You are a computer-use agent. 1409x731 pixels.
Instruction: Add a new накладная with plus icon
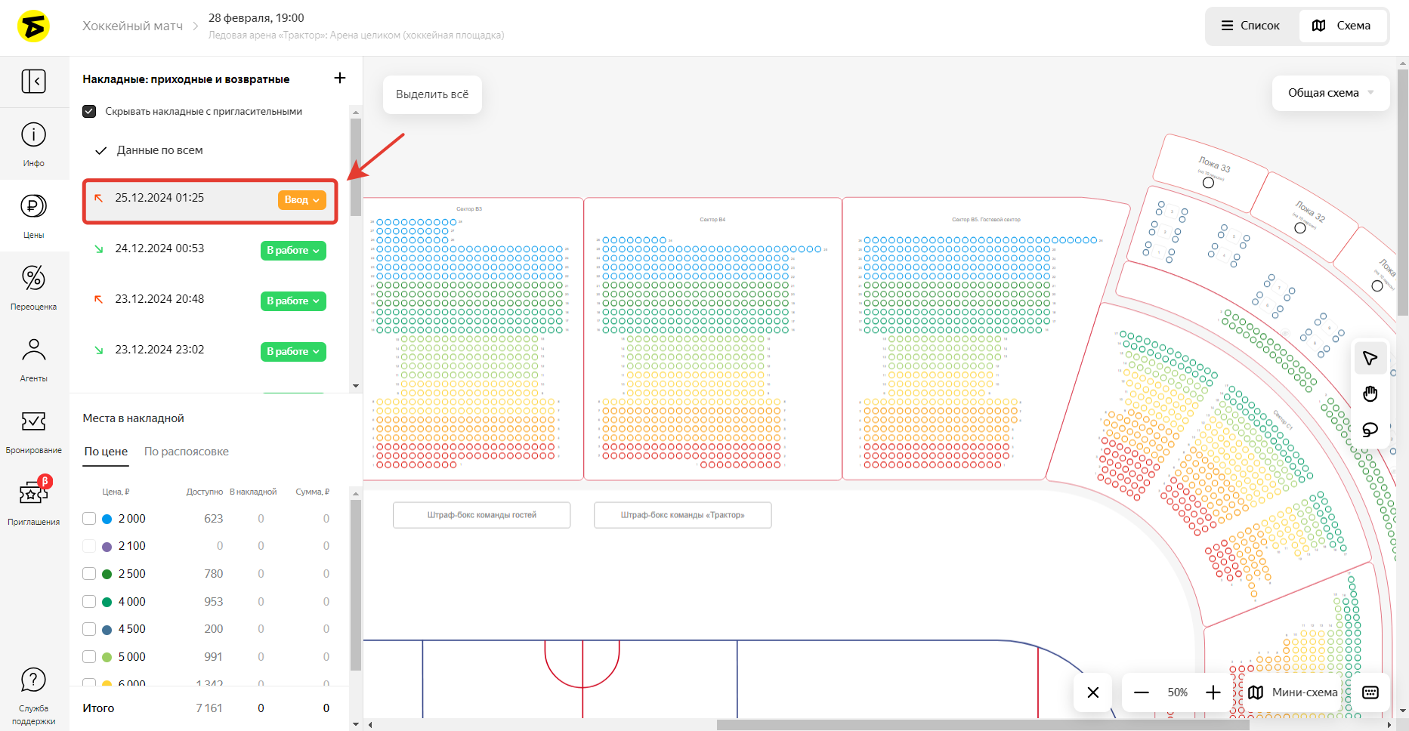click(340, 78)
